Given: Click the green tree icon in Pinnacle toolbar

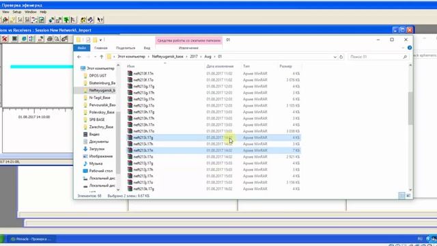Looking at the screenshot, I should coord(66,20).
